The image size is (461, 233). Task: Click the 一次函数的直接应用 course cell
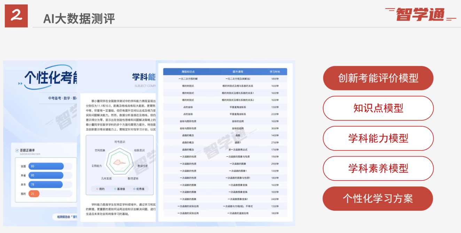[238, 213]
